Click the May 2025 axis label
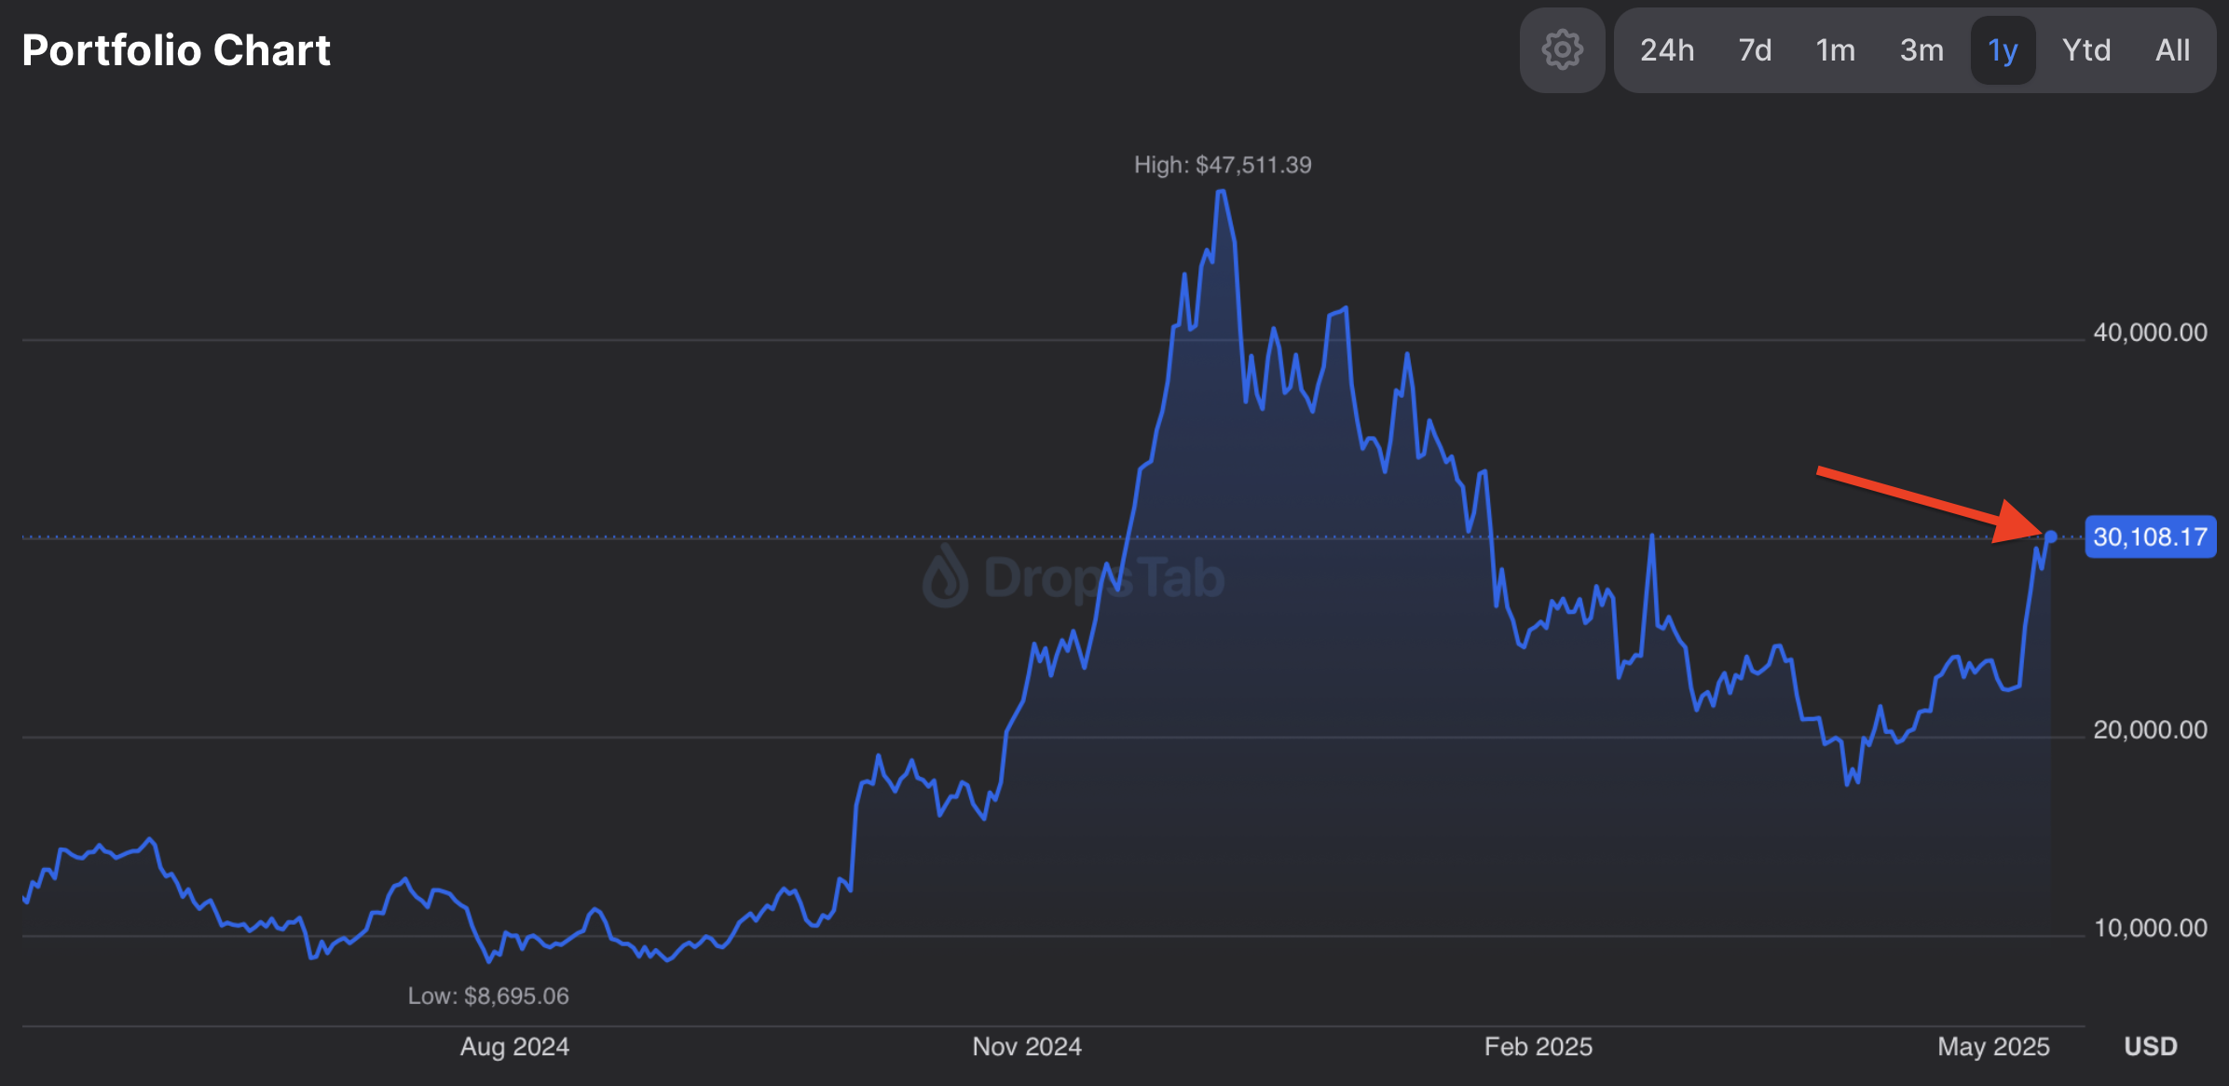 coord(1993,1047)
